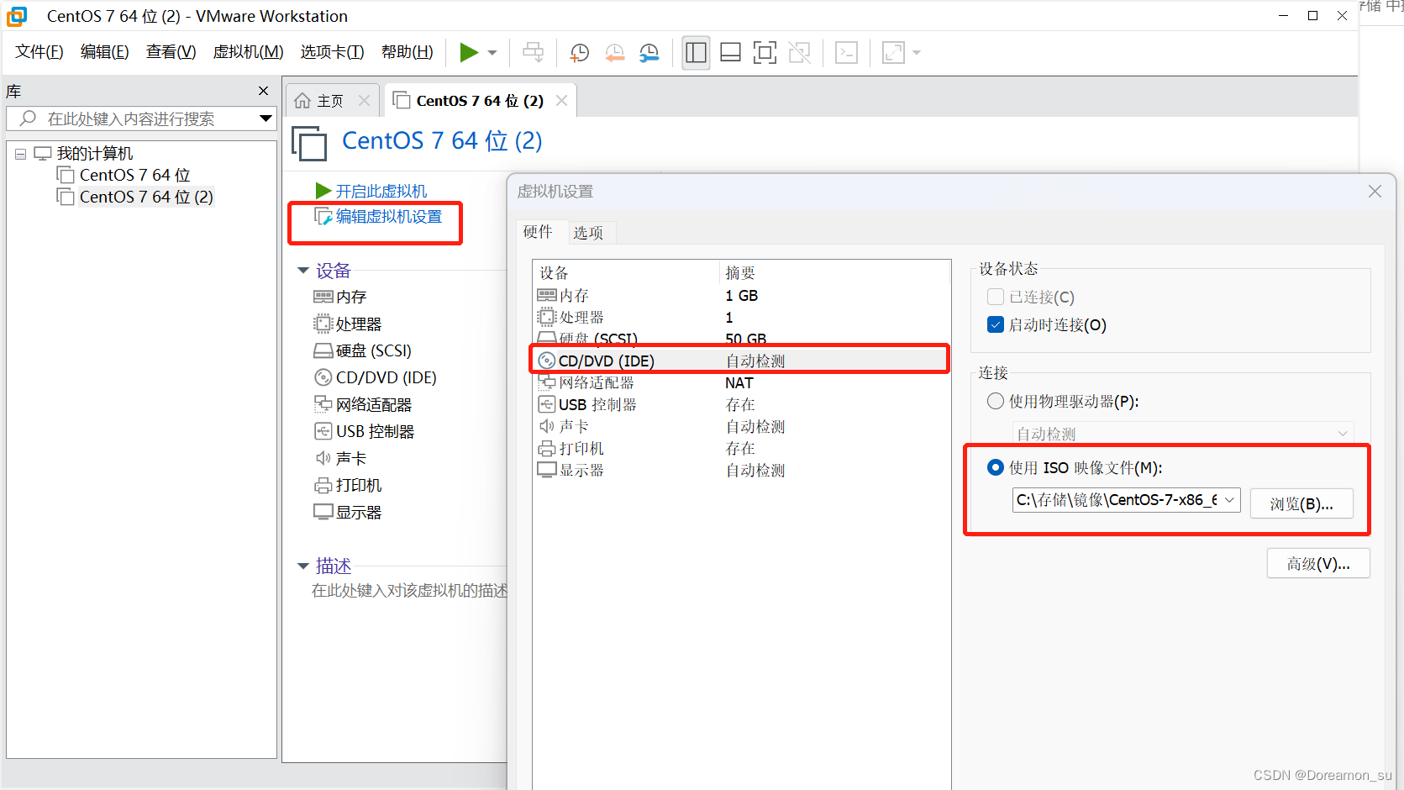The width and height of the screenshot is (1404, 790).
Task: Open the 选项卡(T) menu
Action: [x=333, y=52]
